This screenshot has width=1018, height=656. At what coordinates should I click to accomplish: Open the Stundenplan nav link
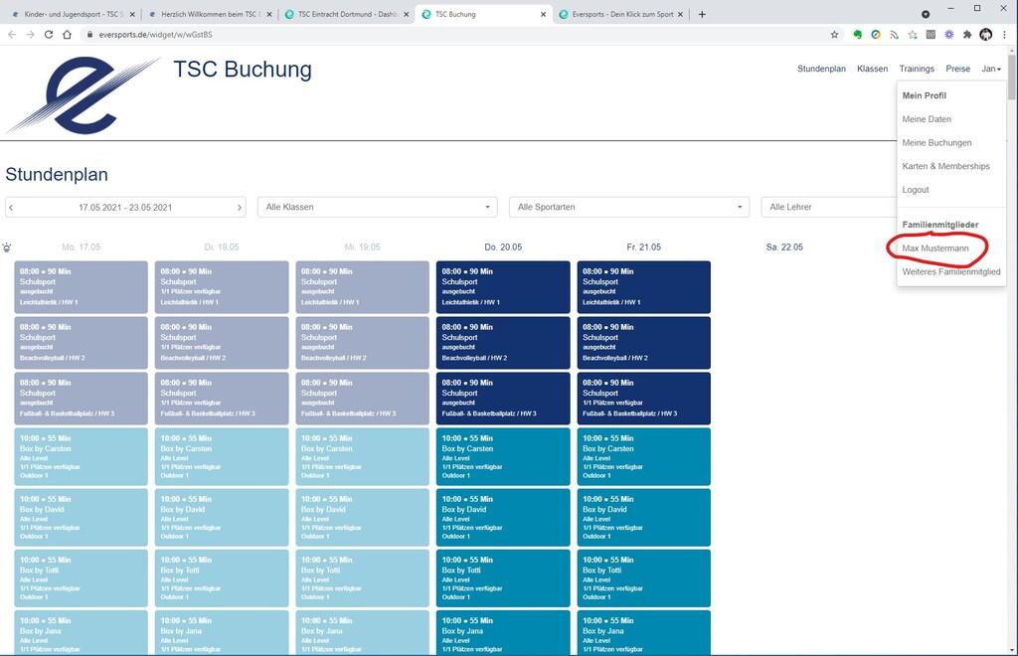[821, 69]
